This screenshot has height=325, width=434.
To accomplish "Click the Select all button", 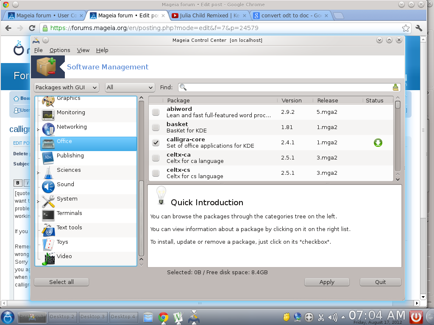I will 61,282.
